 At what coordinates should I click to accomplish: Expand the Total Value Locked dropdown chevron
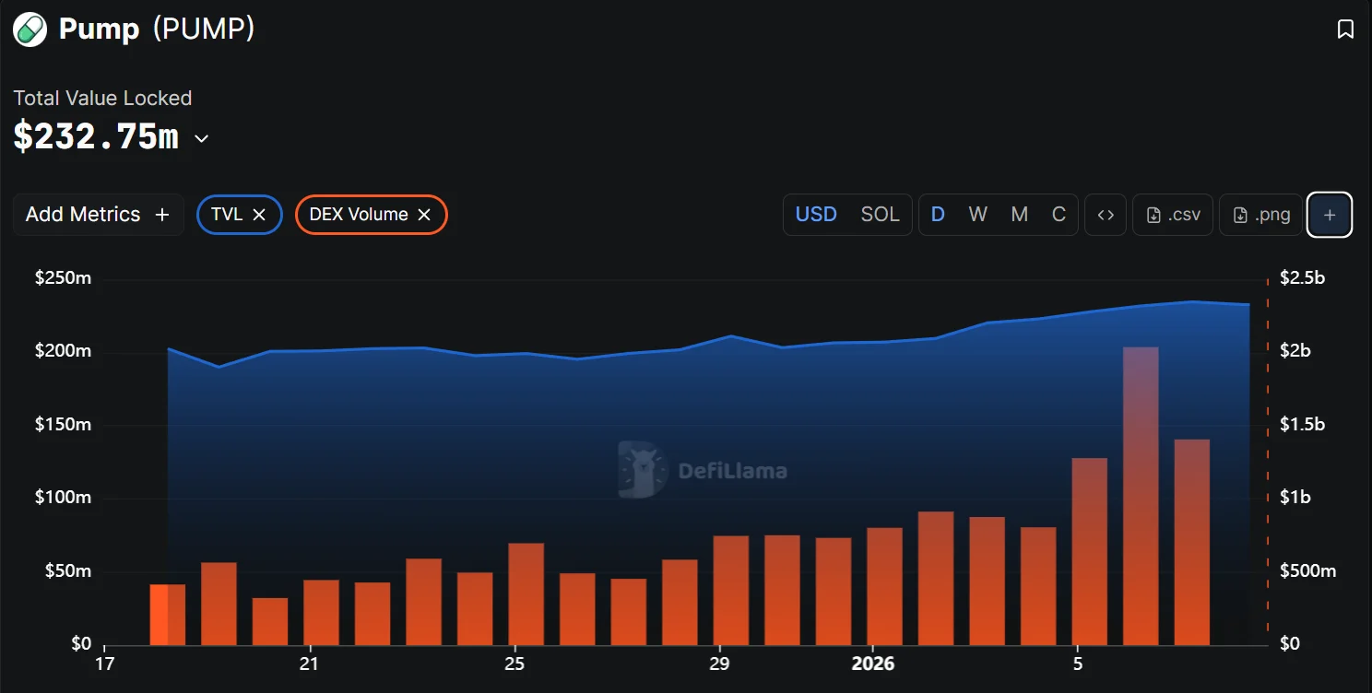click(201, 138)
